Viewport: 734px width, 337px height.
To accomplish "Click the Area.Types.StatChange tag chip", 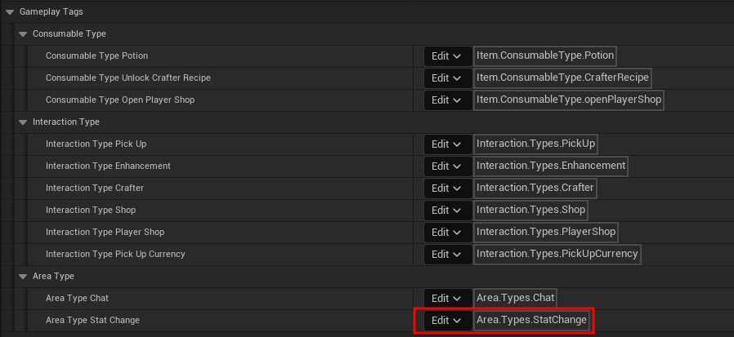I will pyautogui.click(x=531, y=320).
